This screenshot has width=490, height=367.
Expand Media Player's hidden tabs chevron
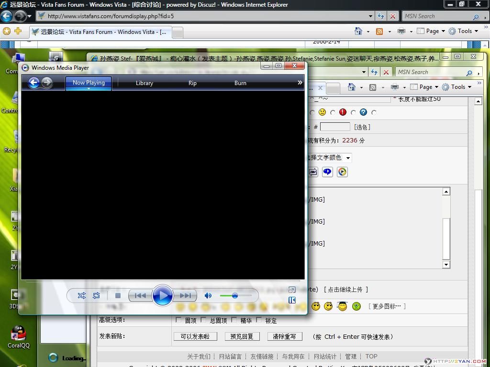tap(300, 83)
